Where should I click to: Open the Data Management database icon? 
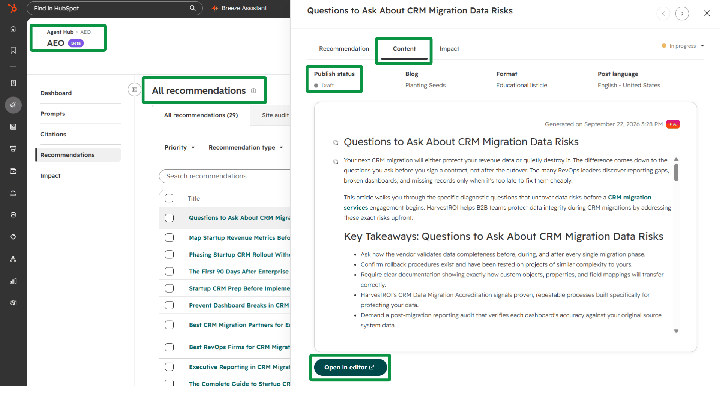(x=13, y=215)
